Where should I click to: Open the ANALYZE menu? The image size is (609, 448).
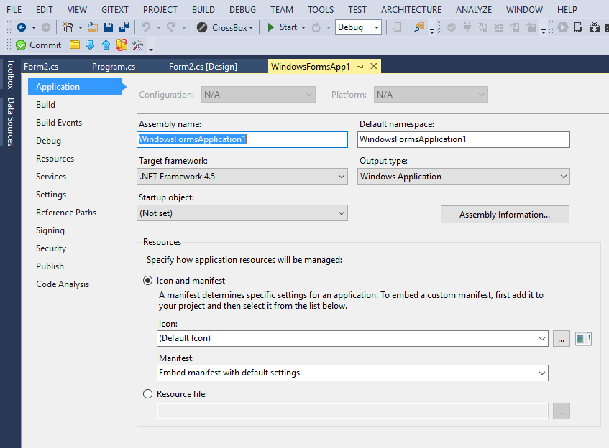click(x=474, y=10)
